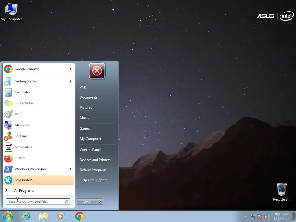Launch Paint from the Start menu
Screen dimensions: 296x222
8,114
